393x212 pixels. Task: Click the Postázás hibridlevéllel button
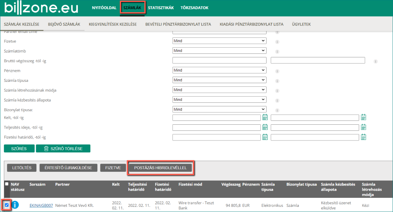[160, 168]
